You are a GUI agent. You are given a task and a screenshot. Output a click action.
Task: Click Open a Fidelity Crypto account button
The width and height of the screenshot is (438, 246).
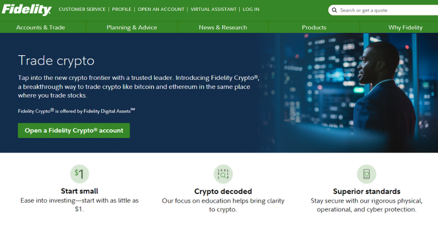[74, 131]
